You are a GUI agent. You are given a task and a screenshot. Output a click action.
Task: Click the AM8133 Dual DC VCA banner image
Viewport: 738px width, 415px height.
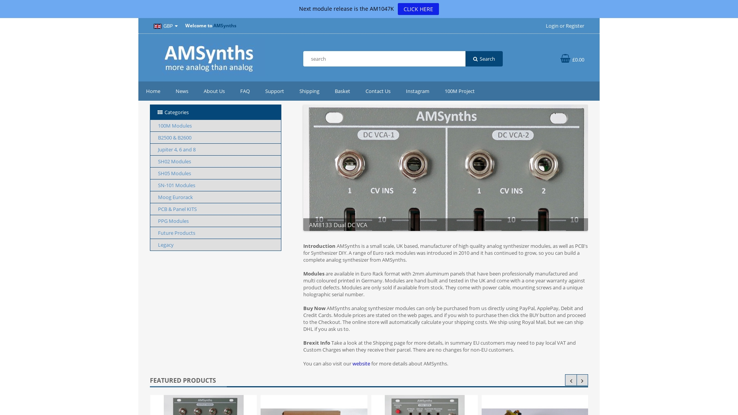point(445,168)
